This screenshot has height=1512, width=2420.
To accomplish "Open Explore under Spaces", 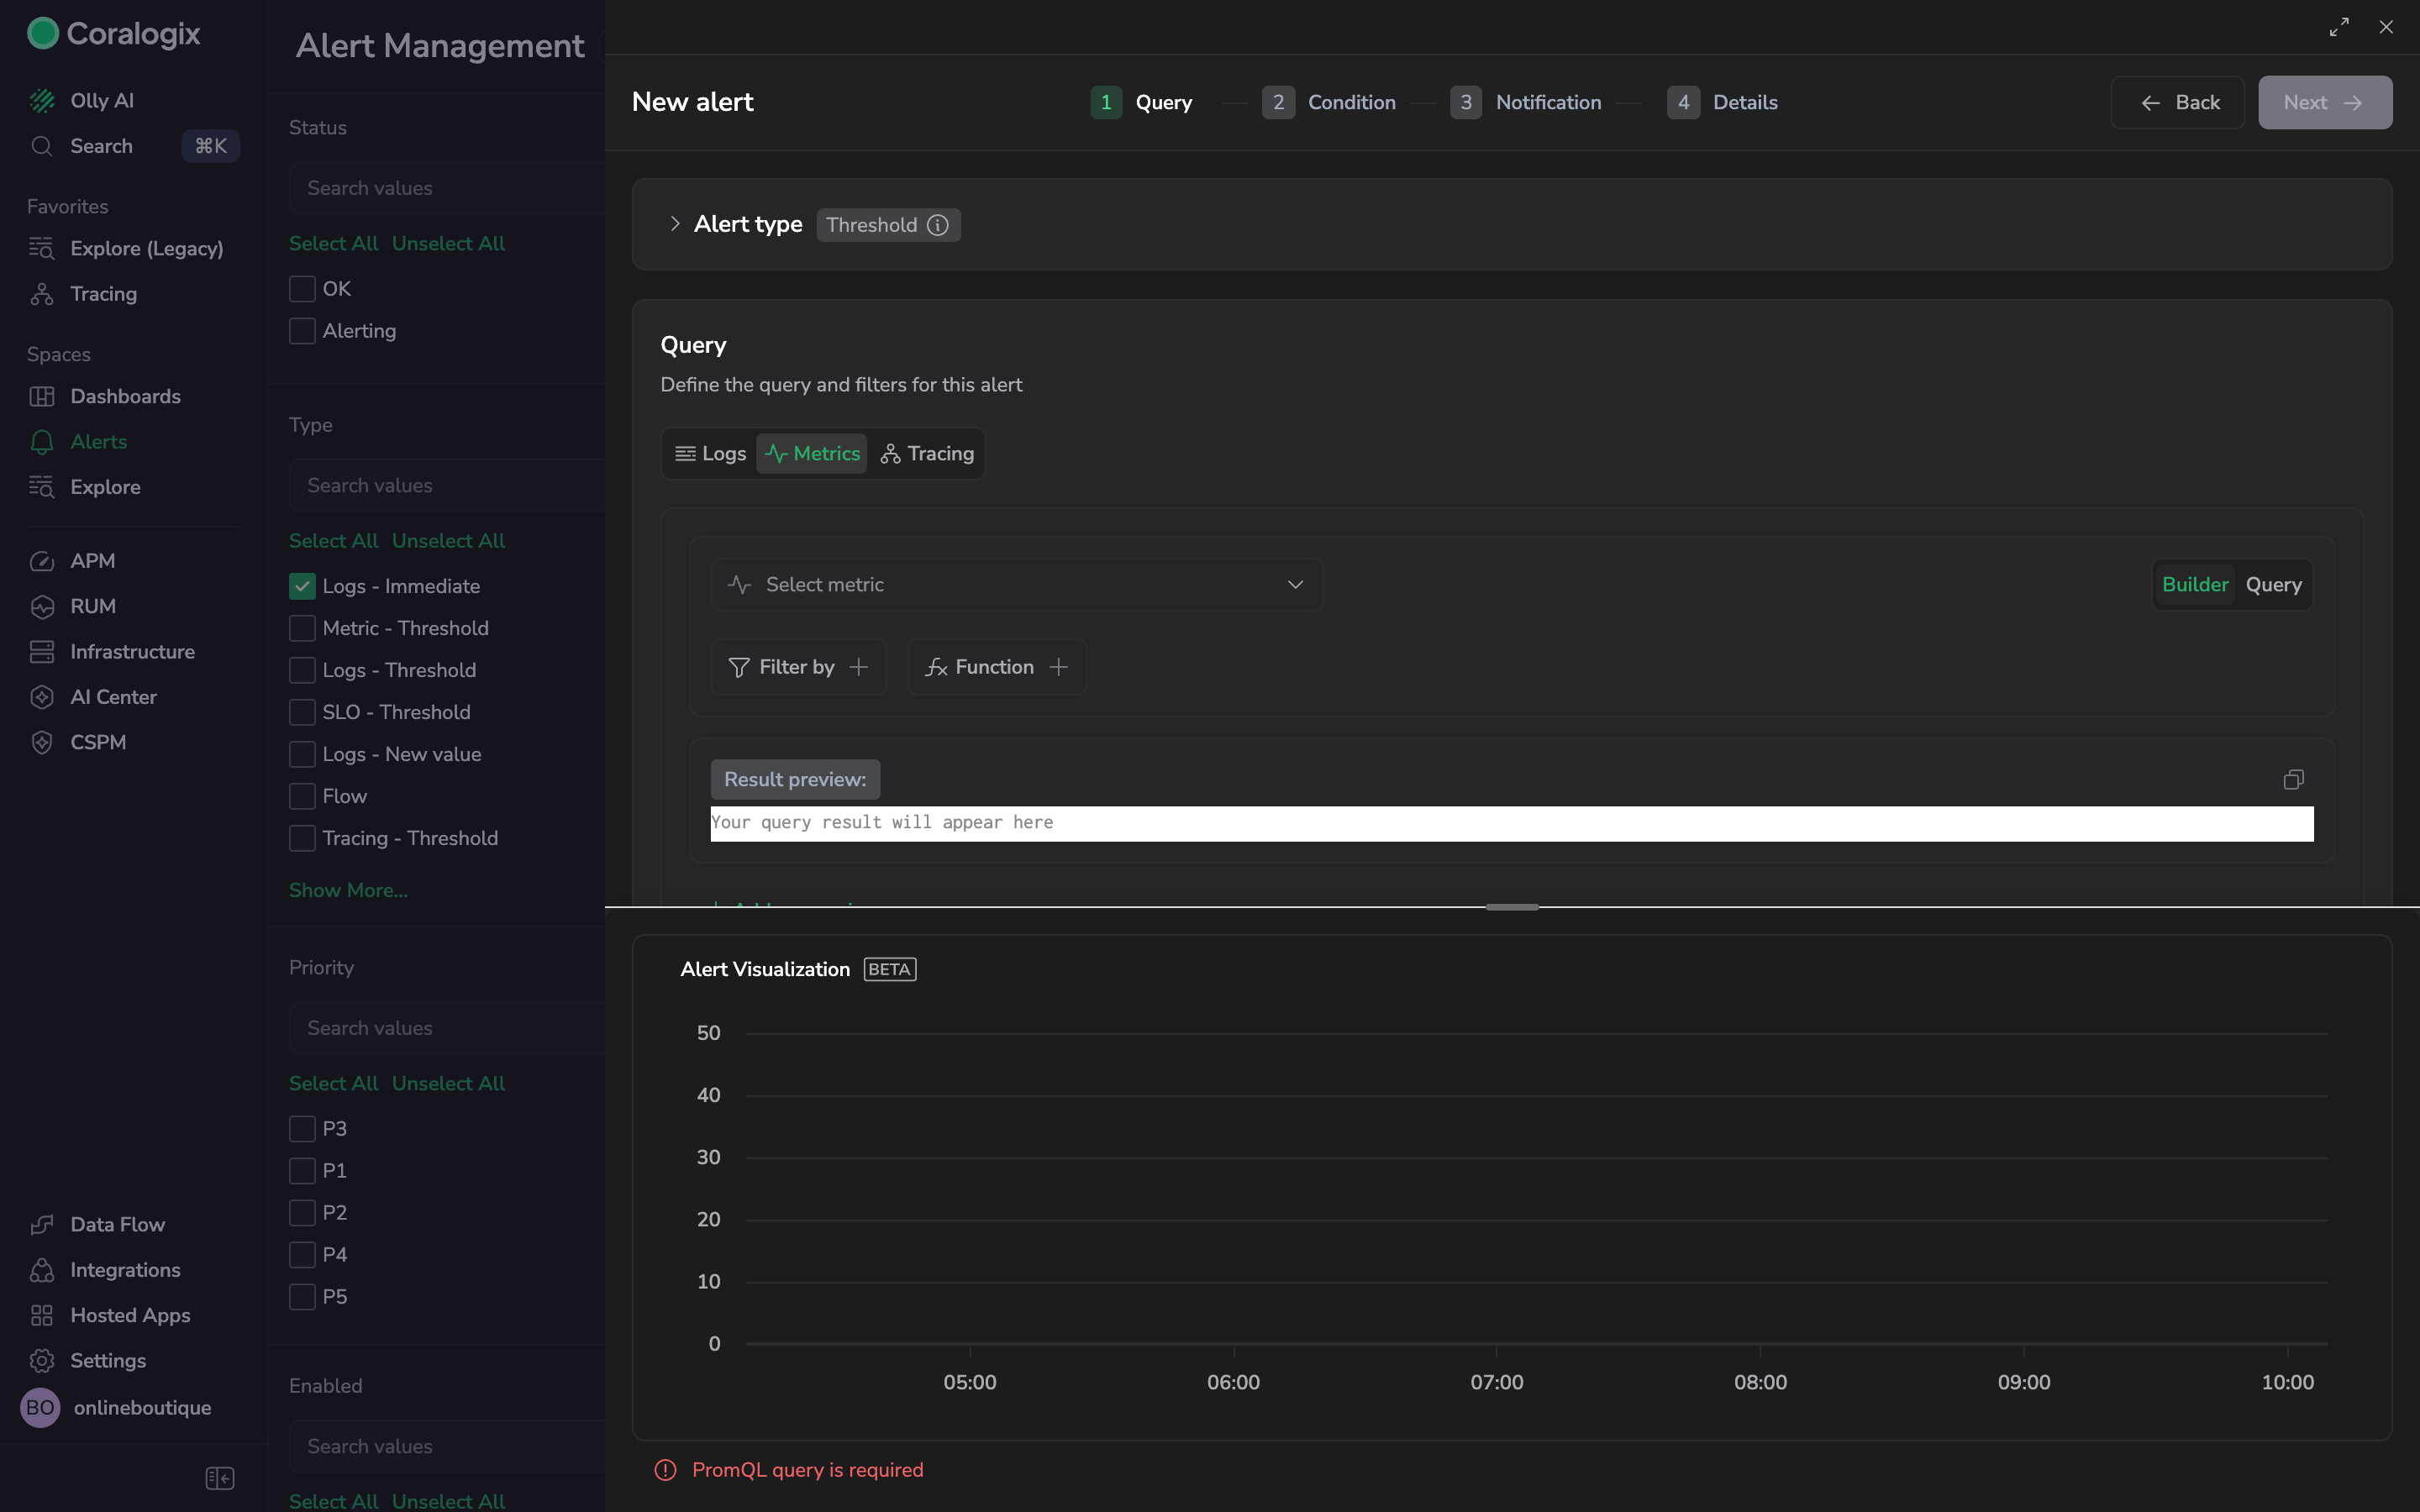I will (105, 487).
